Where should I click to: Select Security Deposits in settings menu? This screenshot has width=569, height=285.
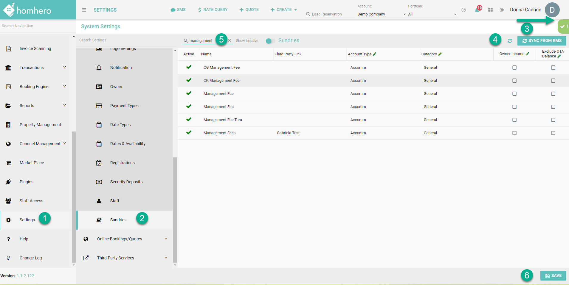pyautogui.click(x=126, y=182)
